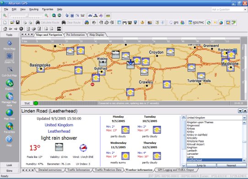This screenshot has width=248, height=179.
Task: Go to home with house icon
Action: [5, 29]
